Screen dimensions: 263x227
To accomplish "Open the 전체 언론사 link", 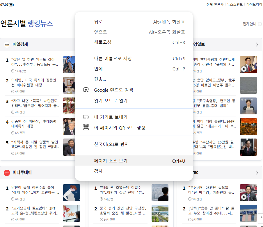I will [x=215, y=5].
